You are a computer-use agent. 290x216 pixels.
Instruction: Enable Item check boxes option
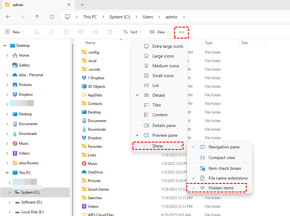coord(224,168)
